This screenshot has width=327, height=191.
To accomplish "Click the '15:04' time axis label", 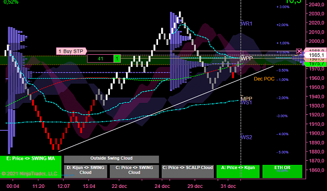I will pyautogui.click(x=89, y=186).
